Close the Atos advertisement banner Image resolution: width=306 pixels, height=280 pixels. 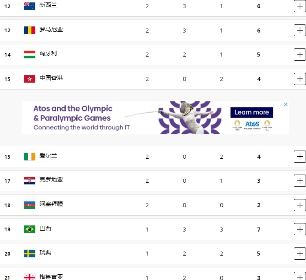[x=286, y=105]
